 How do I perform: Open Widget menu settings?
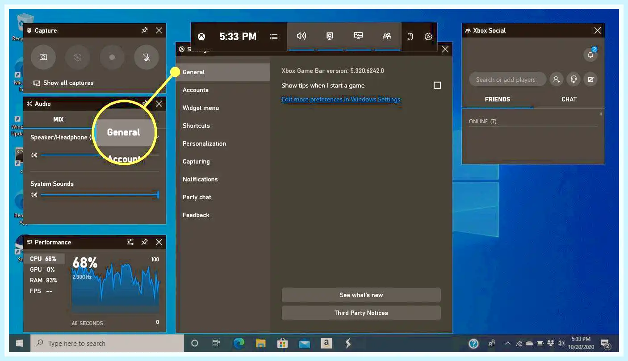coord(223,108)
